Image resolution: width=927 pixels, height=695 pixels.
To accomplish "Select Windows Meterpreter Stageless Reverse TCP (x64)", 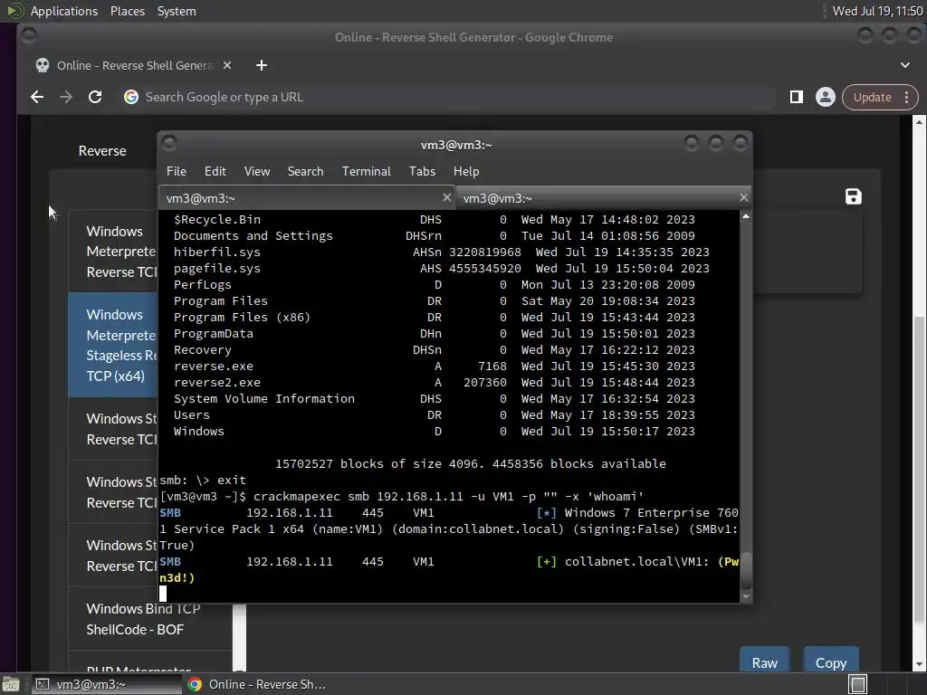I will click(113, 345).
